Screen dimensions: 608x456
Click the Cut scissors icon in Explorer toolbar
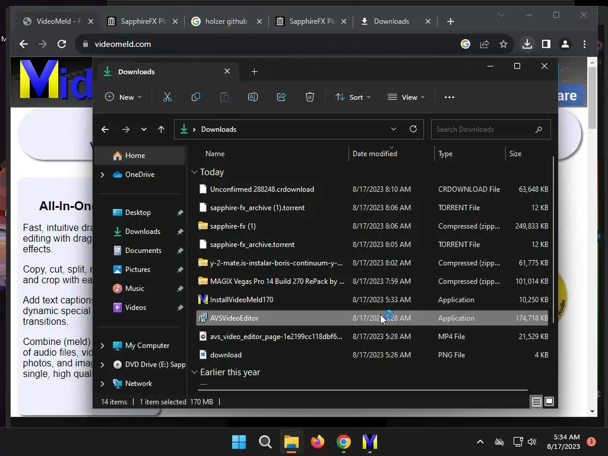pyautogui.click(x=167, y=97)
